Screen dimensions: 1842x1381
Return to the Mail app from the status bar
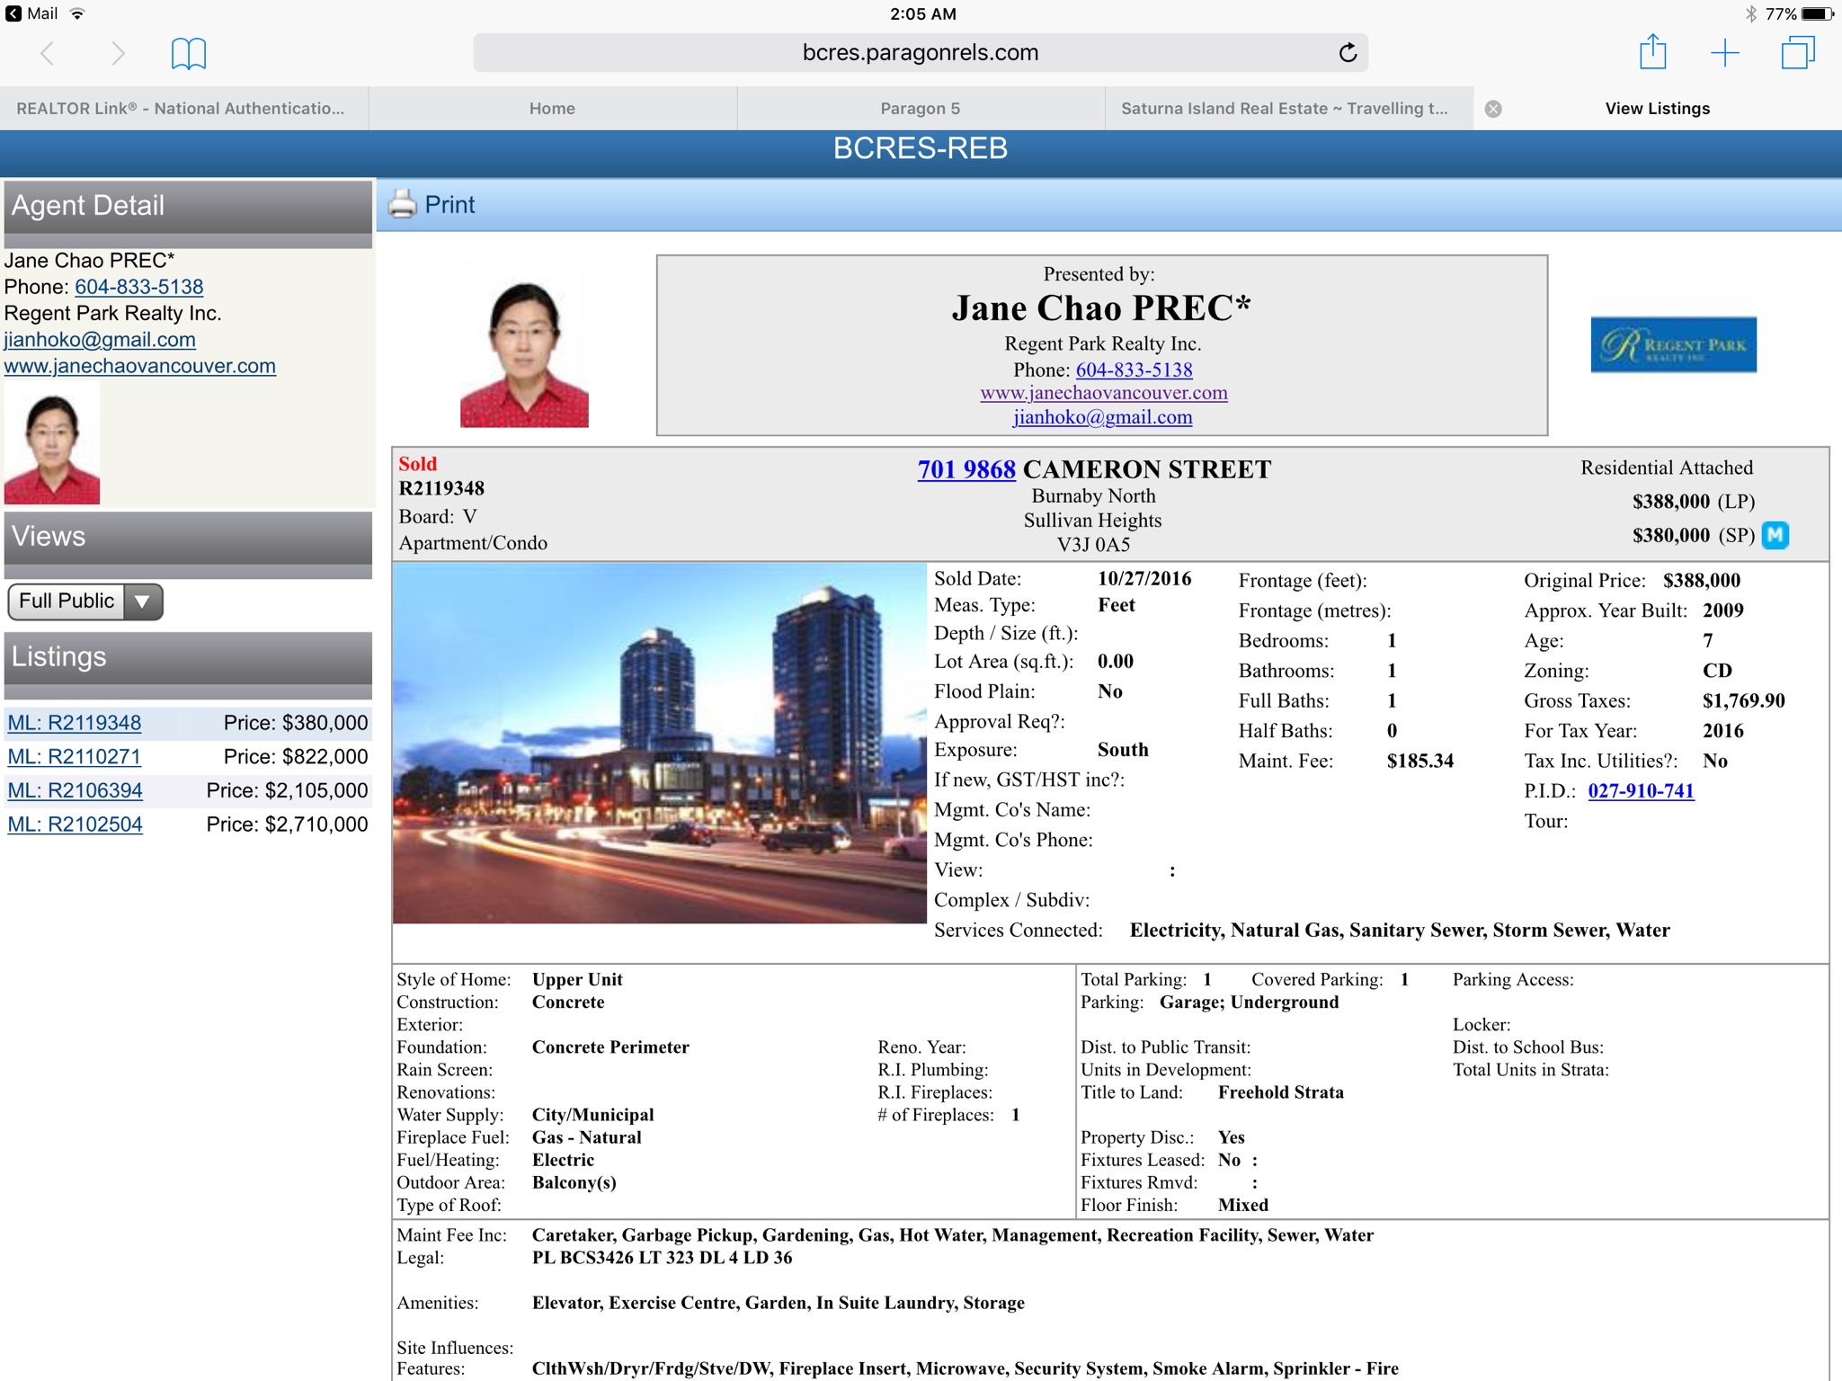click(33, 13)
